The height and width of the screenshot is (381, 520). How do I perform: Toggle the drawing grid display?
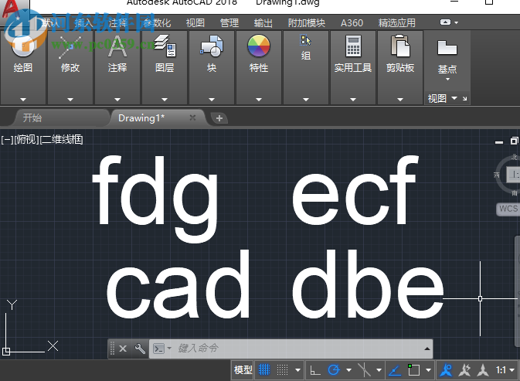coord(264,369)
